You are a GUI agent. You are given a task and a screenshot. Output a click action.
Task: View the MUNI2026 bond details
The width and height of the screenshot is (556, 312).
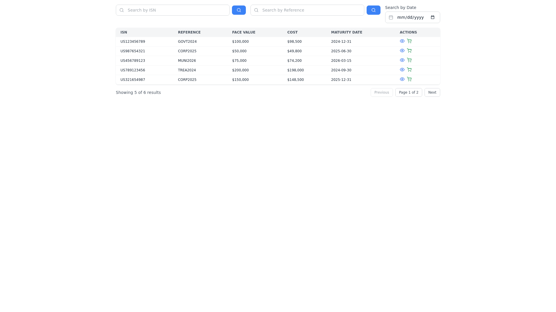click(402, 60)
